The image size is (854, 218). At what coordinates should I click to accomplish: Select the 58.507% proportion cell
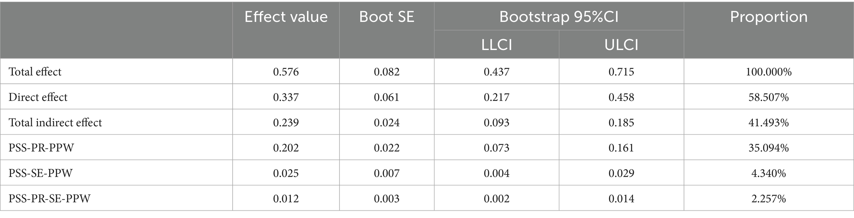[x=768, y=97]
